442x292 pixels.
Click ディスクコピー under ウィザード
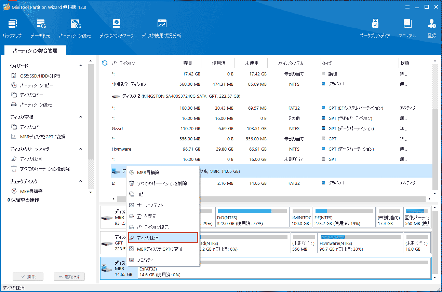click(27, 95)
